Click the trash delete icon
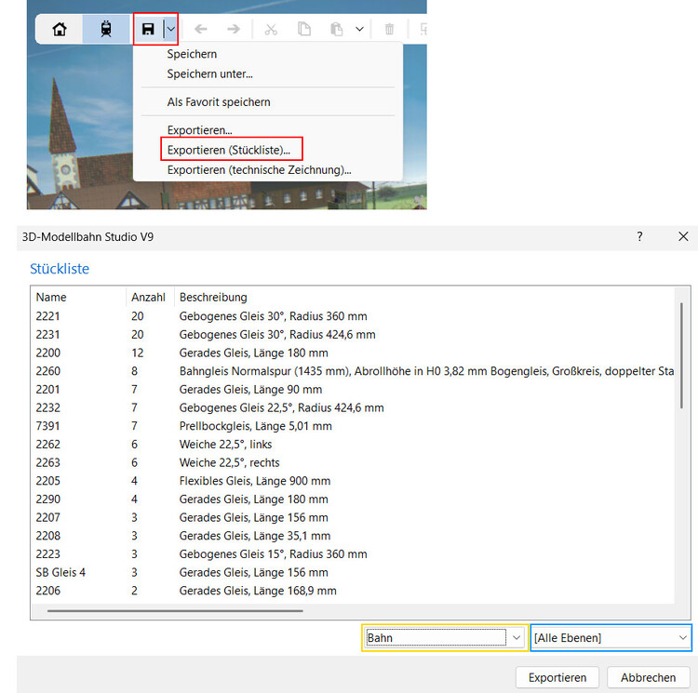The image size is (698, 693). pos(390,29)
